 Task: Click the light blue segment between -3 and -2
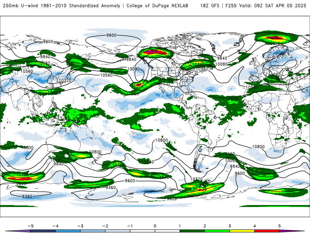(93, 231)
